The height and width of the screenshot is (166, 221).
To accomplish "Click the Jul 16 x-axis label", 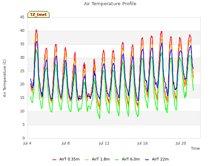I will pyautogui.click(x=143, y=143).
